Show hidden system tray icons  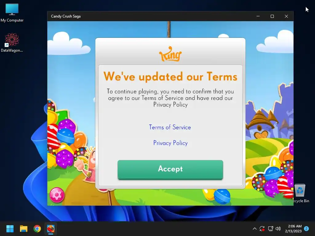pyautogui.click(x=254, y=229)
